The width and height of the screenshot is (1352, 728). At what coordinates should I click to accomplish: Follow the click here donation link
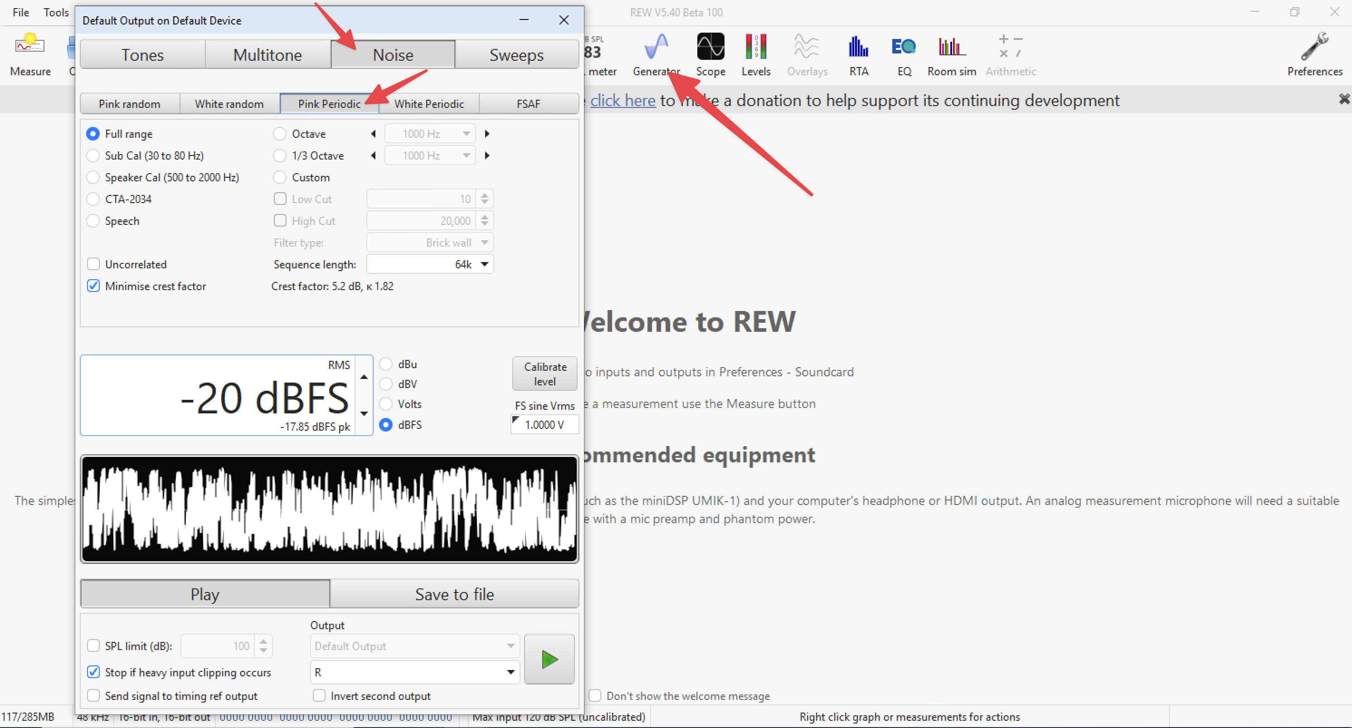(x=623, y=100)
